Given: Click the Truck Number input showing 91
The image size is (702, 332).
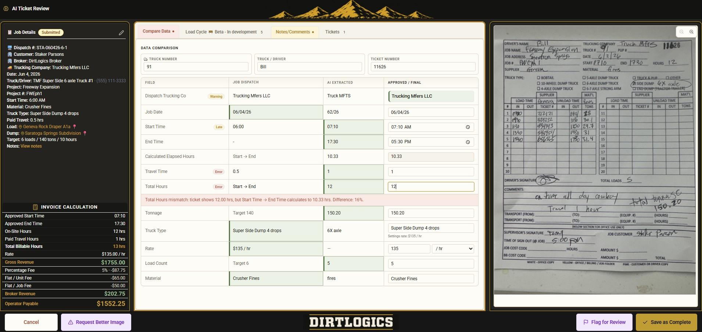Looking at the screenshot, I should pyautogui.click(x=196, y=67).
